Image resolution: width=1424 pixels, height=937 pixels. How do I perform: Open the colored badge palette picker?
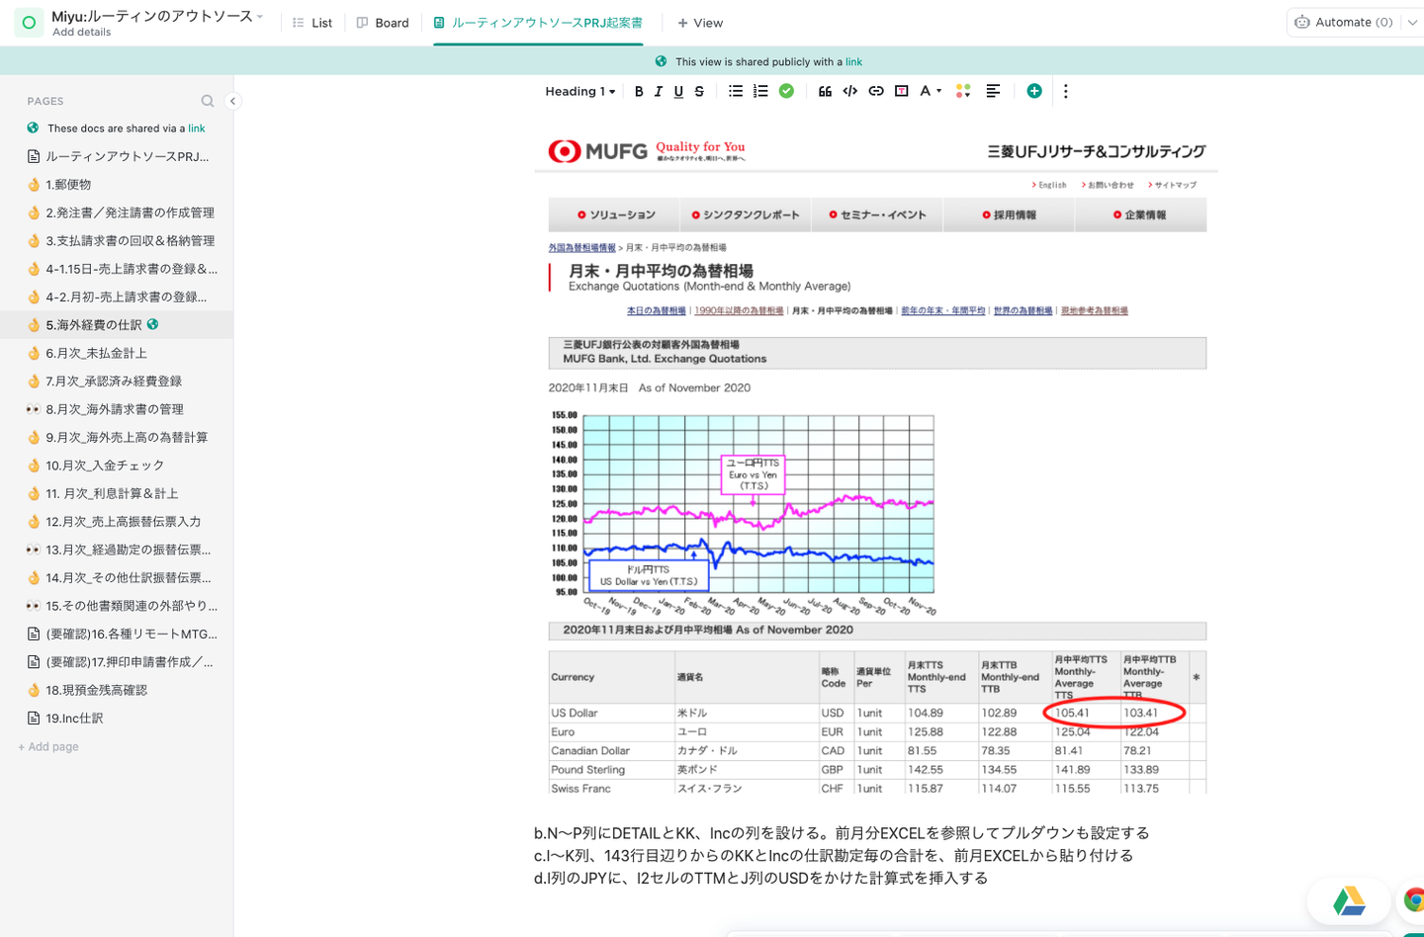pos(963,92)
